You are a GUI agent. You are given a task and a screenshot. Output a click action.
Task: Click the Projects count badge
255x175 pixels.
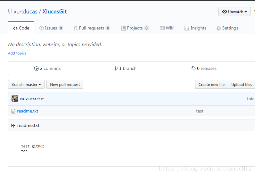(146, 28)
